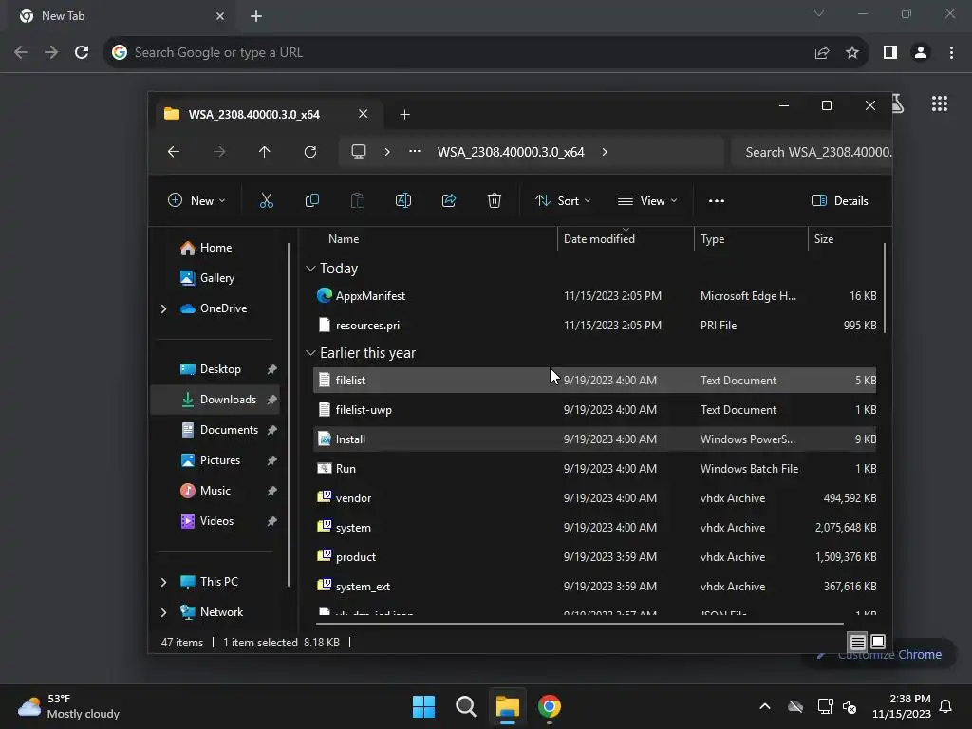The width and height of the screenshot is (972, 729).
Task: Reload the Chrome page
Action: pos(82,52)
